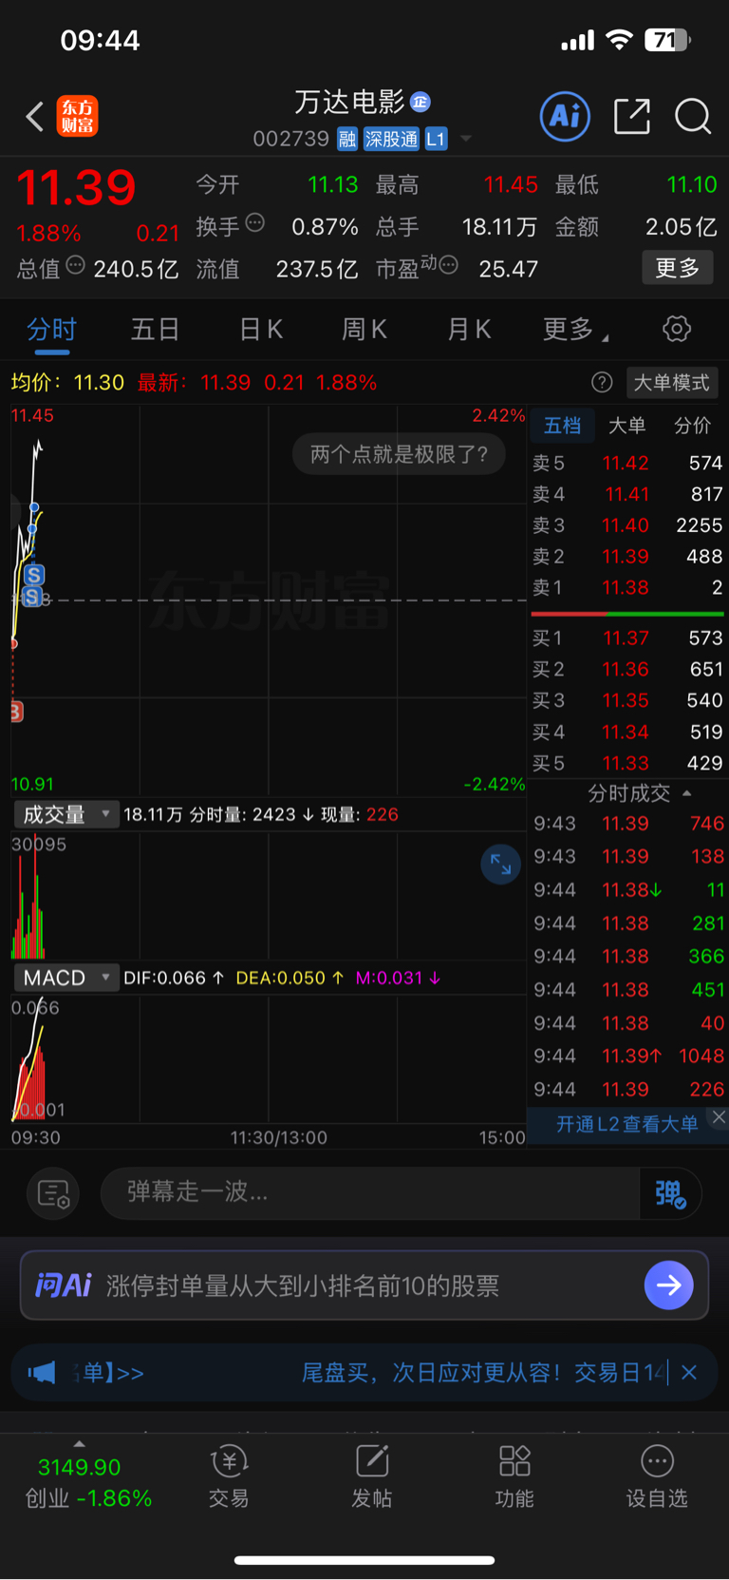Tap the info icon beside 总值
This screenshot has height=1580, width=729.
pyautogui.click(x=76, y=265)
